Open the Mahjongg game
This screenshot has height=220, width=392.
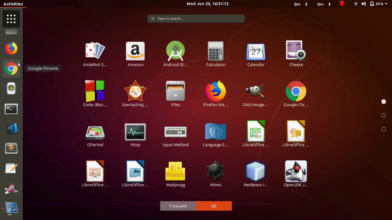175,174
